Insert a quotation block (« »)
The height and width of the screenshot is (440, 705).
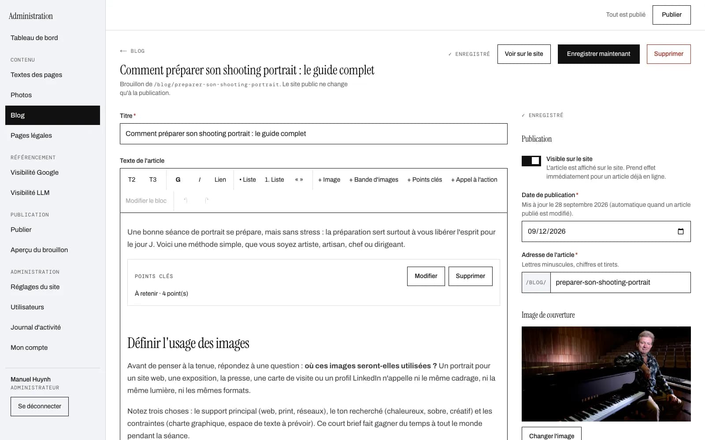299,180
